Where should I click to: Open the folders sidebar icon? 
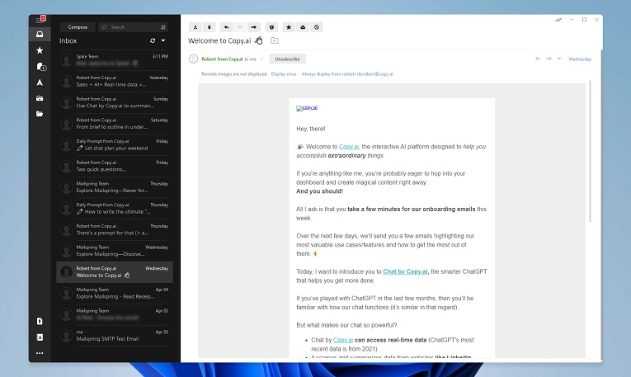[x=40, y=114]
